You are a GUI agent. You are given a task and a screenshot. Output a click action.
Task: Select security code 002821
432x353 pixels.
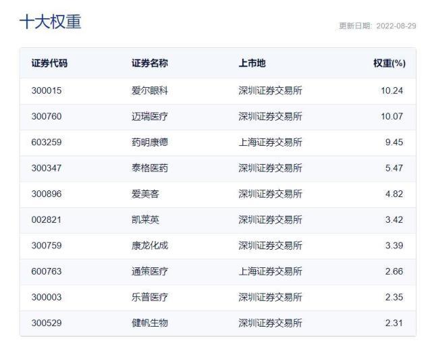pyautogui.click(x=47, y=219)
